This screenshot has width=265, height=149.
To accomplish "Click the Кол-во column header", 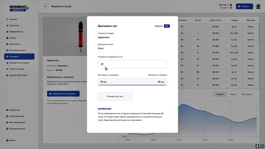I will click(198, 20).
